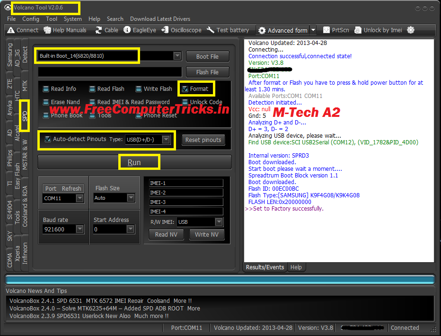Open the Config menu

pos(31,19)
